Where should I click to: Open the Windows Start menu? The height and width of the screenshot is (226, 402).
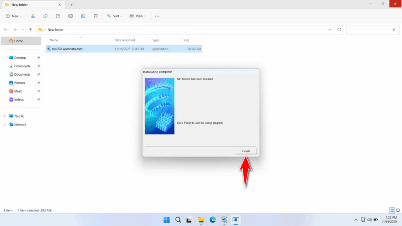[x=166, y=220]
